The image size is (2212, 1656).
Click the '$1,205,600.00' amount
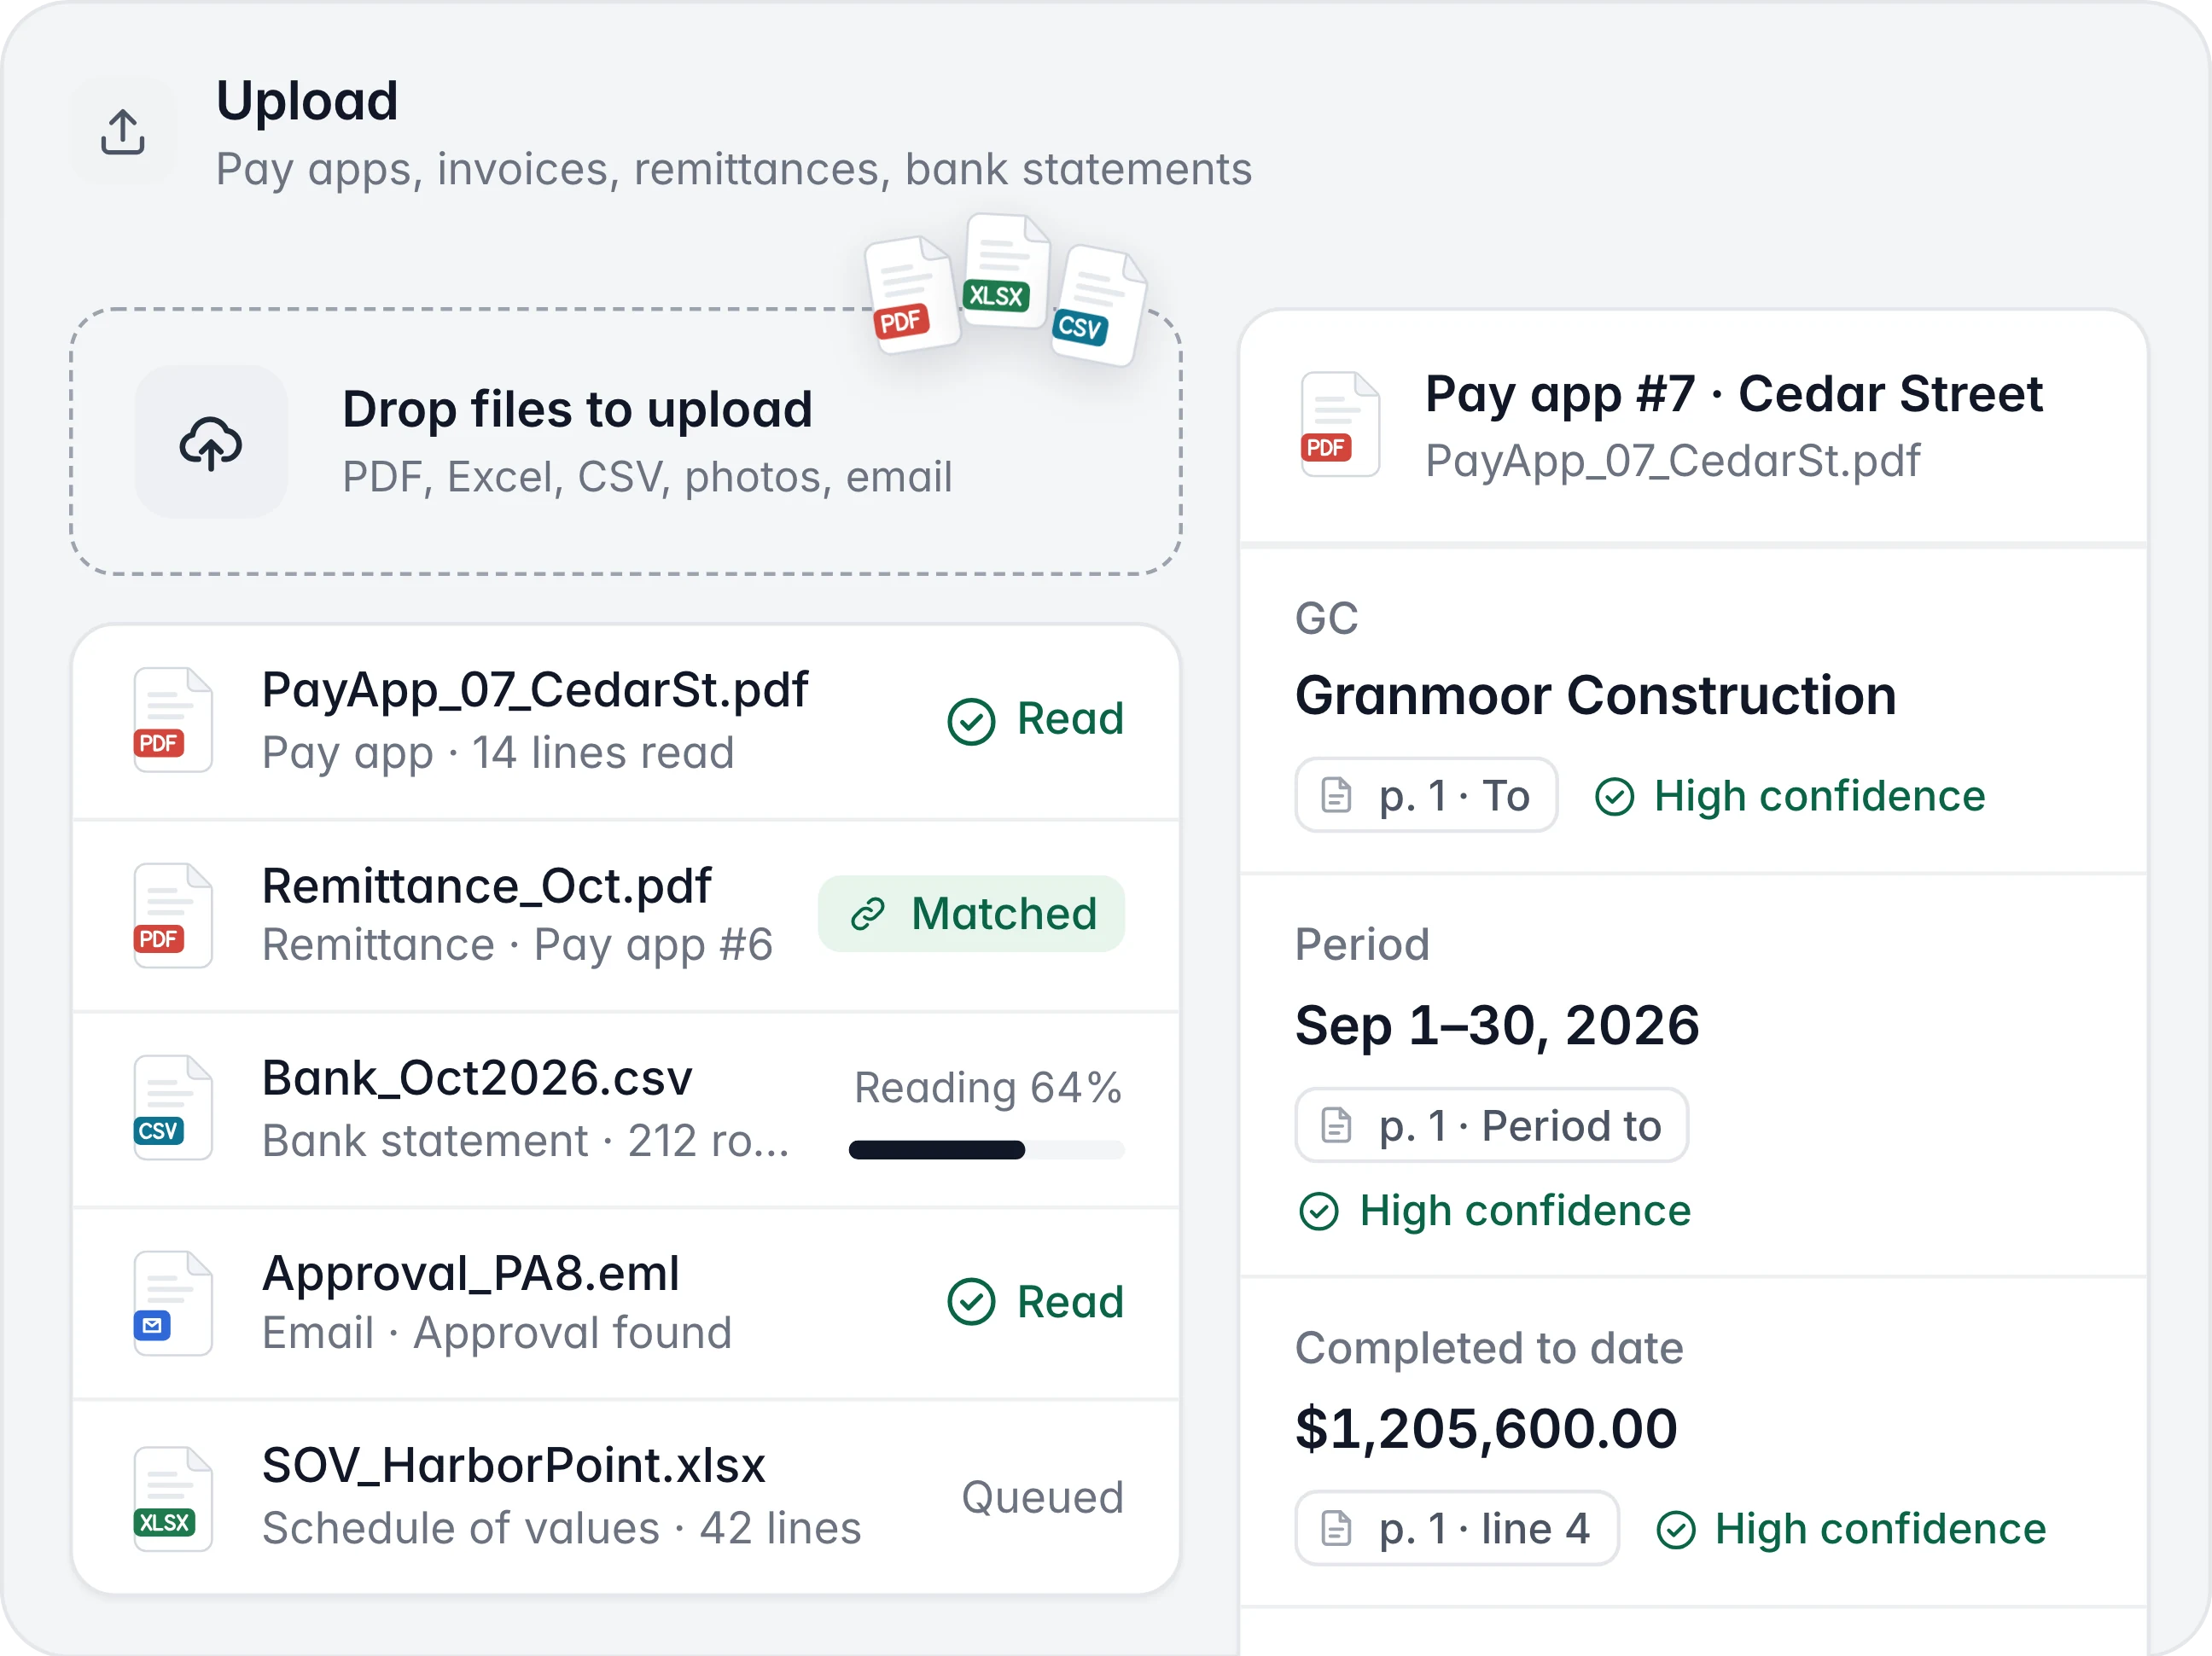coord(1486,1429)
